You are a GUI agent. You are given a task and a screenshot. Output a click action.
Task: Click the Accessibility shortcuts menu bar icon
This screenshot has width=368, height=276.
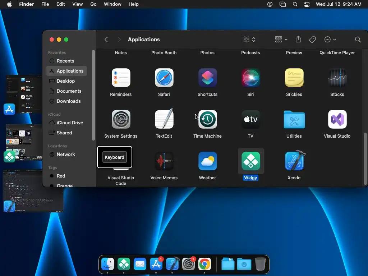(x=270, y=4)
